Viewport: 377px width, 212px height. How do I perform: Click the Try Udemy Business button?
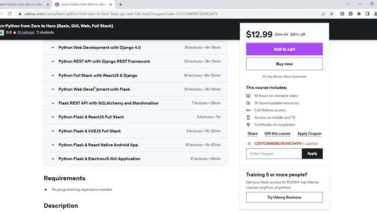point(284,197)
